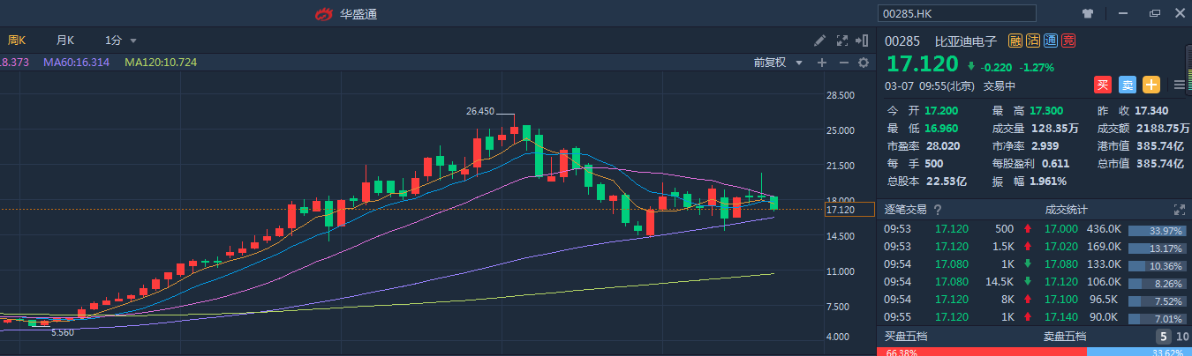Expand the 成交统计 panel to full view
Screen dimensions: 1192x356
coord(1179,210)
